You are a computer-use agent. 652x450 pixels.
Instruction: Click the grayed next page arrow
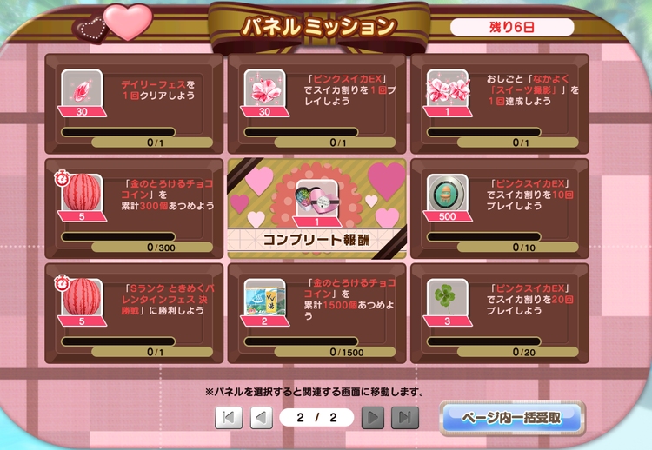point(373,417)
